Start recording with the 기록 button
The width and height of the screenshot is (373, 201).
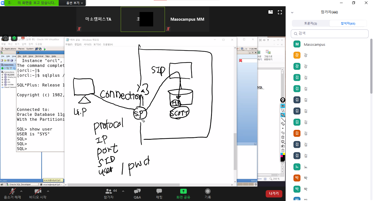pos(208,193)
